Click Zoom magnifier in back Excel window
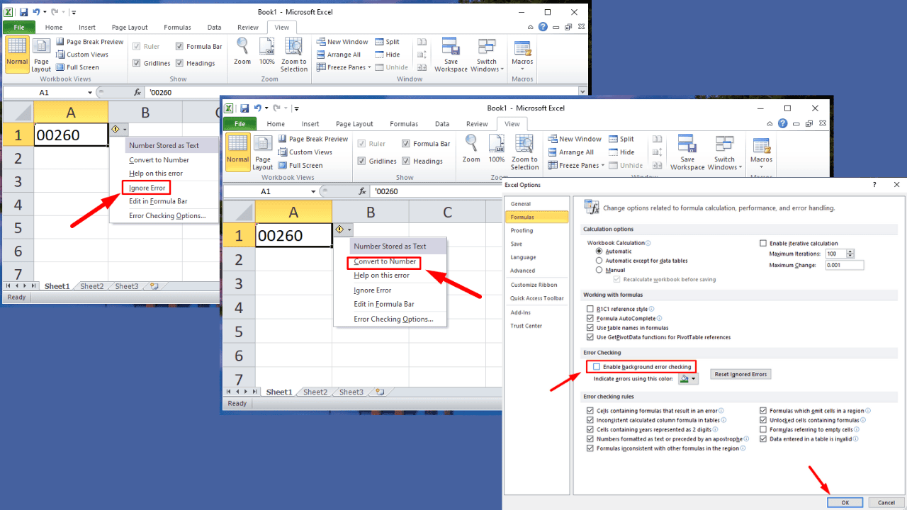The width and height of the screenshot is (907, 510). click(242, 52)
